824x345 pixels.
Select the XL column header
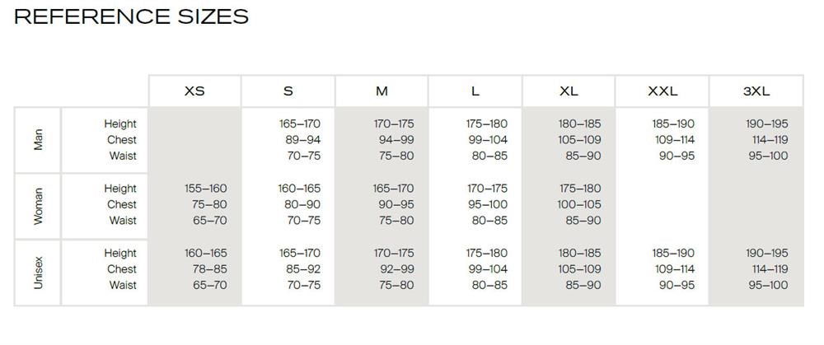pyautogui.click(x=569, y=91)
